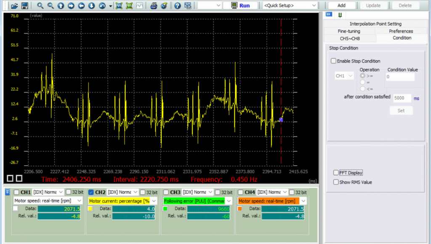Enable the Stop Condition option

coord(333,61)
